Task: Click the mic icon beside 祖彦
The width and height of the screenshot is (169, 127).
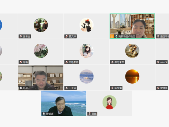Action: point(21,88)
